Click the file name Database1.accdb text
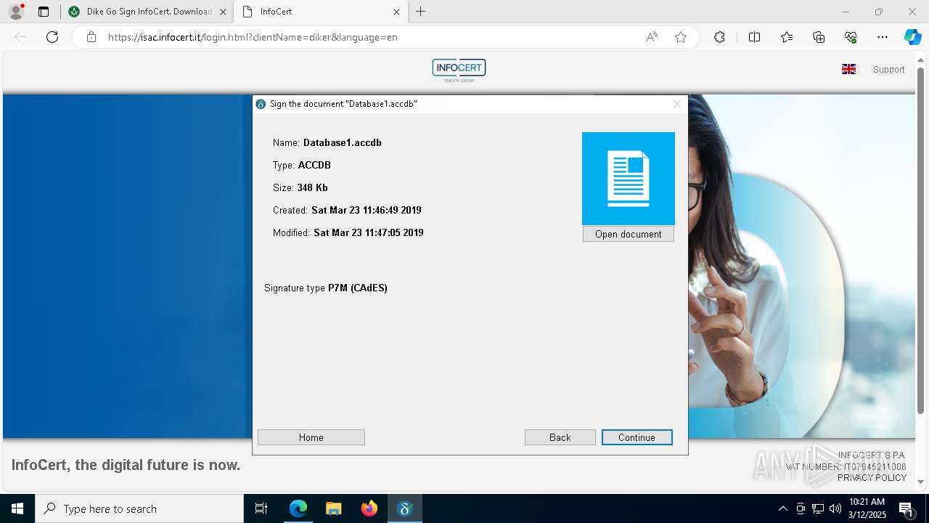929x523 pixels. tap(342, 142)
